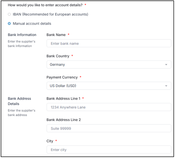This screenshot has height=158, width=175.
Task: Select the IBAN radio button
Action: pos(9,14)
